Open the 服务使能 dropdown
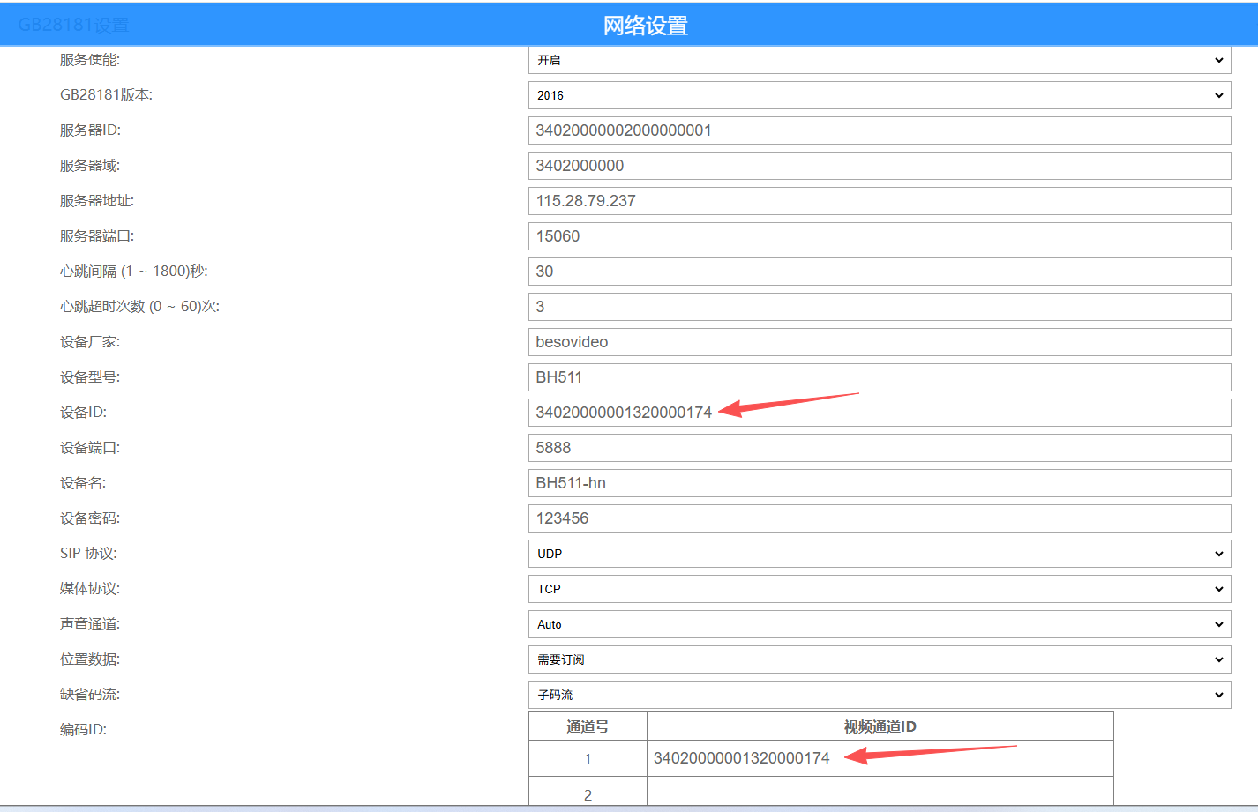 click(879, 60)
